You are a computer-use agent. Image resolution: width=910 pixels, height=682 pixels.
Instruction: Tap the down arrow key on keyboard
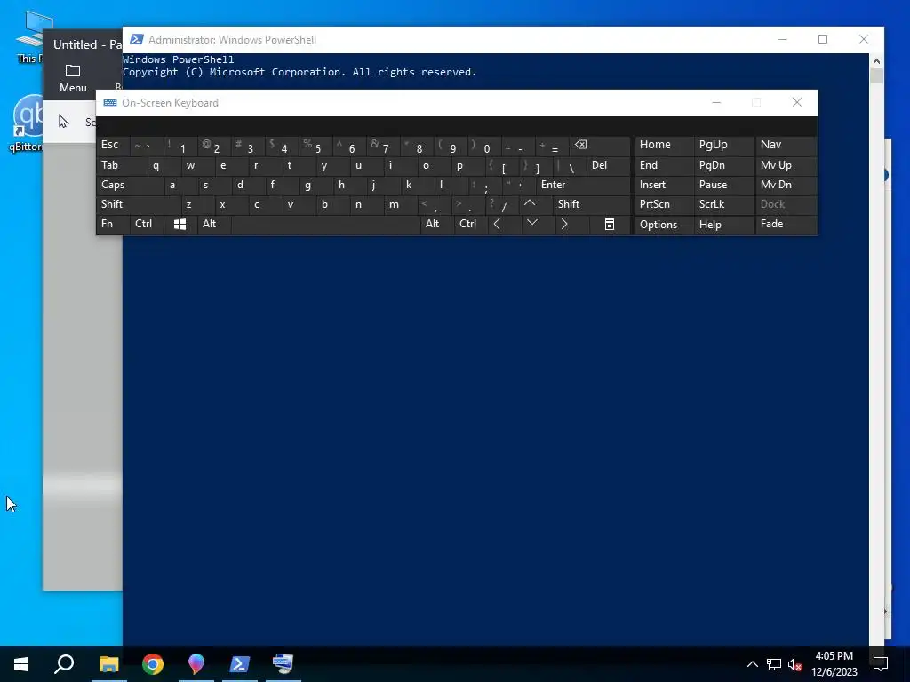point(531,224)
